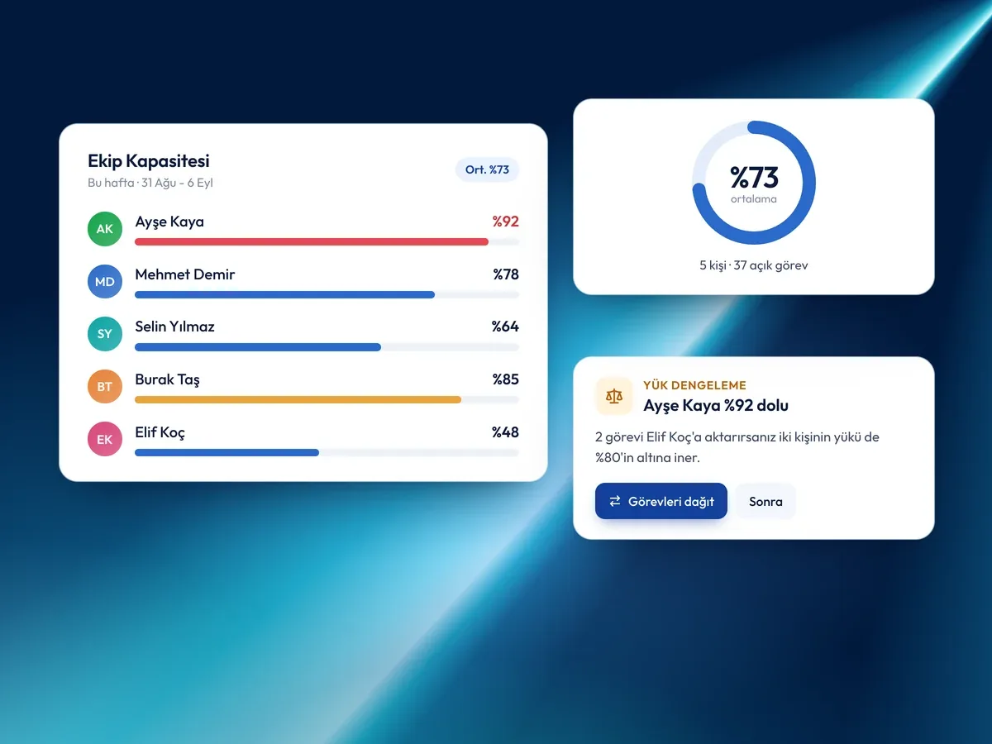Click the balance scale icon in Yük Dengeleme card
The width and height of the screenshot is (992, 744).
point(613,396)
